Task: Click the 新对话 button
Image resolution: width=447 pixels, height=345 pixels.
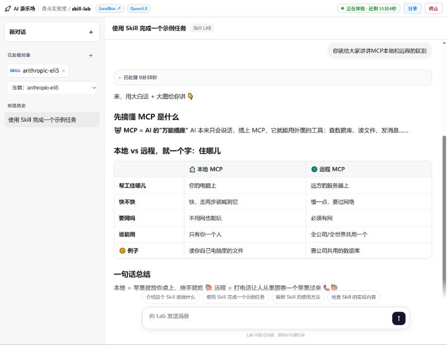Action: [52, 32]
